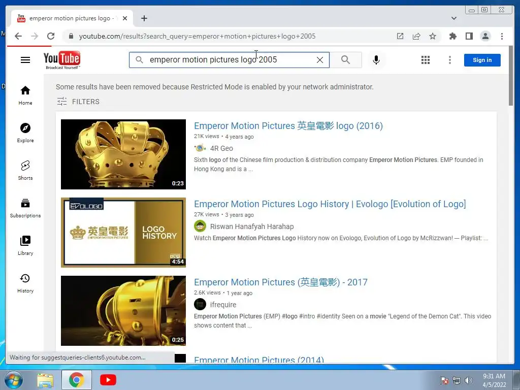The image size is (520, 390).
Task: Open Action Center flag icon
Action: point(444,380)
